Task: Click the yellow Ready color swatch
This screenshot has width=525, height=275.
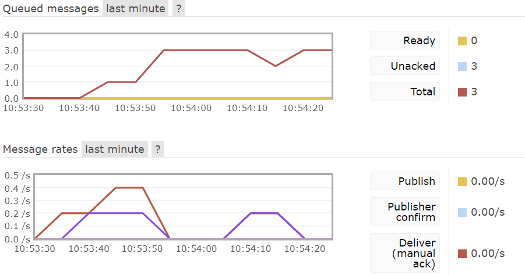Action: click(462, 41)
